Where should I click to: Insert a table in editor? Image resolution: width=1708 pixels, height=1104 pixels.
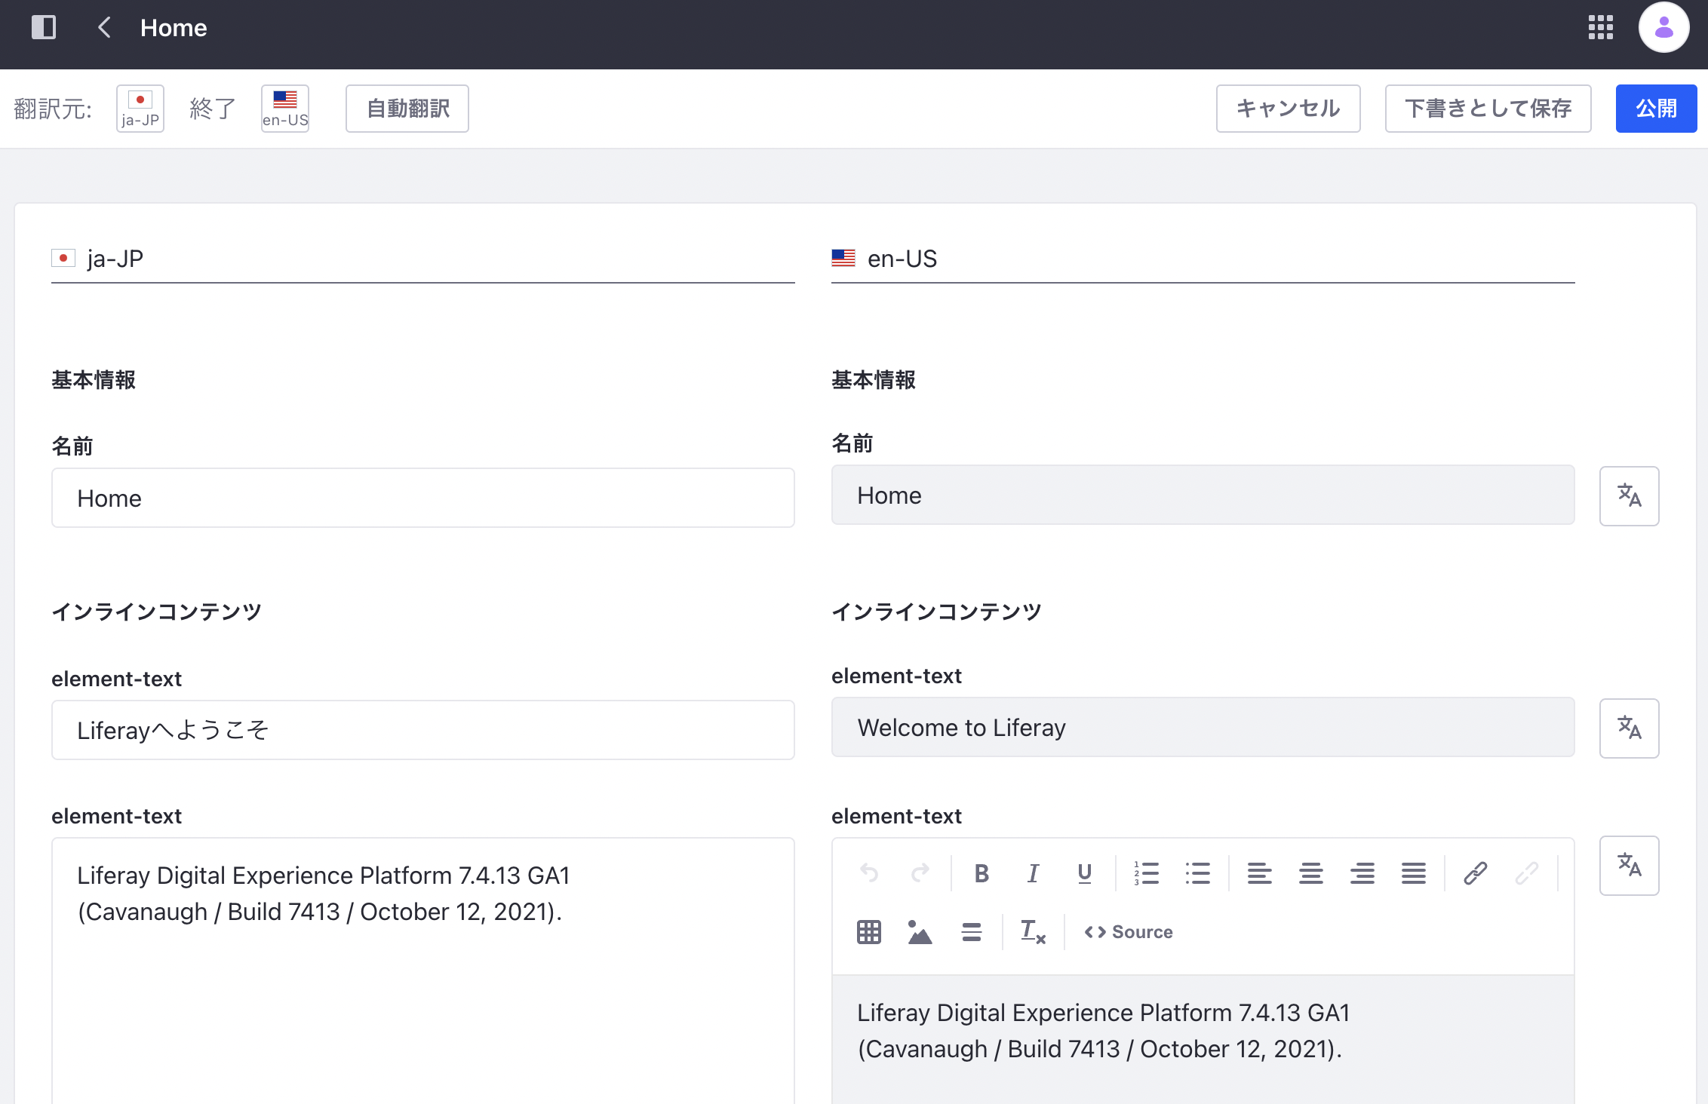click(x=868, y=932)
